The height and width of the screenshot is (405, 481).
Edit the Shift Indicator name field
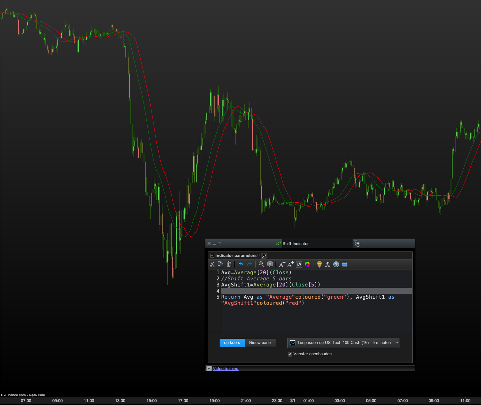[317, 244]
